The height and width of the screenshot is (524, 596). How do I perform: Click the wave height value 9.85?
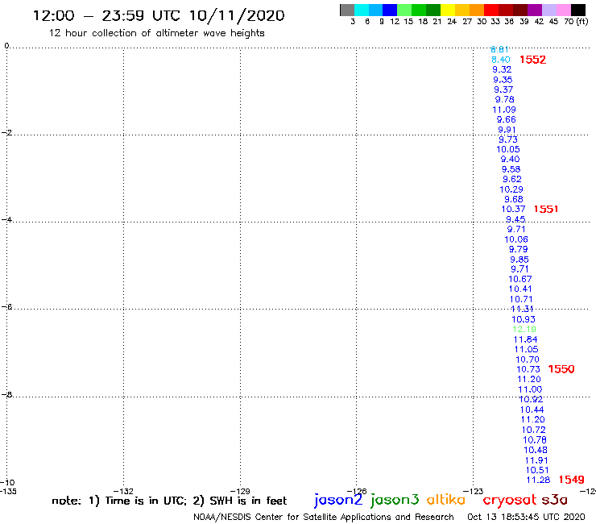519,260
